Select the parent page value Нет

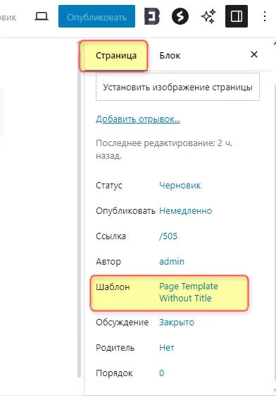point(167,348)
